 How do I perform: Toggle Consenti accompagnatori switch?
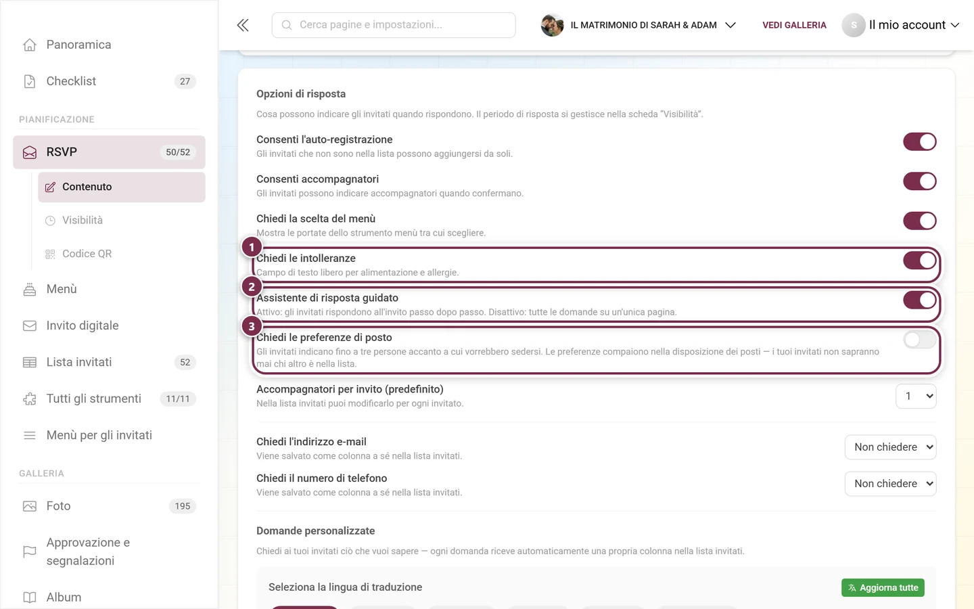tap(920, 181)
